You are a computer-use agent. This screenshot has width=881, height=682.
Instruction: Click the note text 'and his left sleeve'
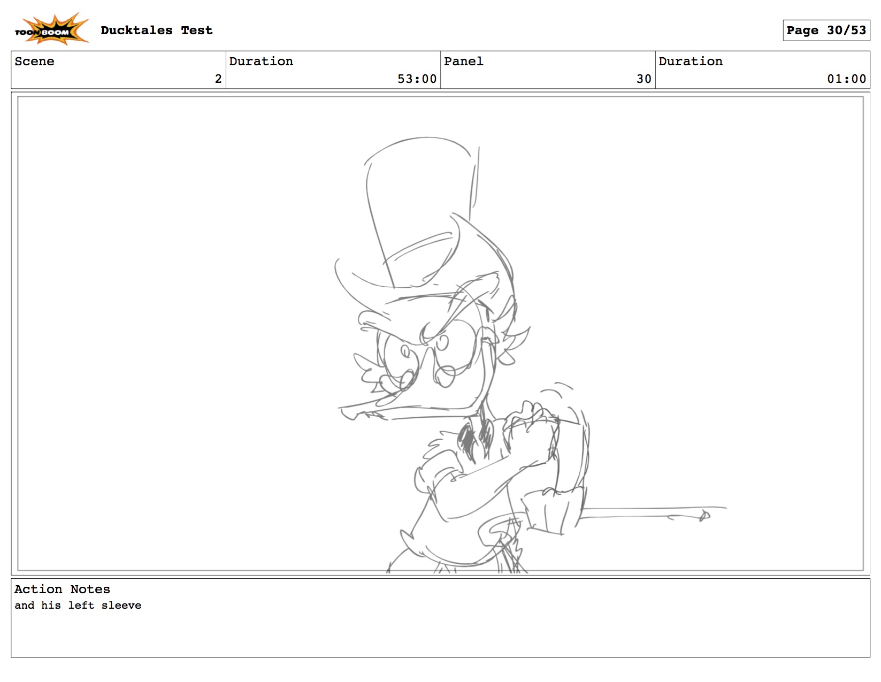tap(78, 606)
